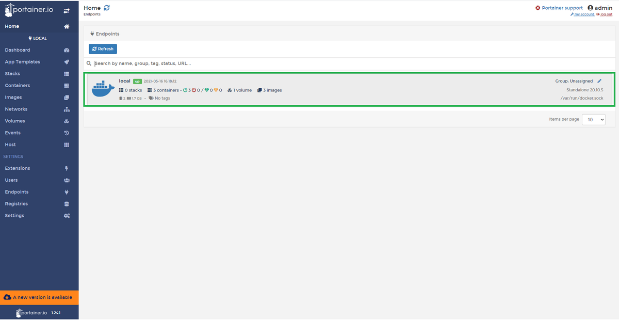
Task: Open the Host menu item
Action: coord(39,145)
